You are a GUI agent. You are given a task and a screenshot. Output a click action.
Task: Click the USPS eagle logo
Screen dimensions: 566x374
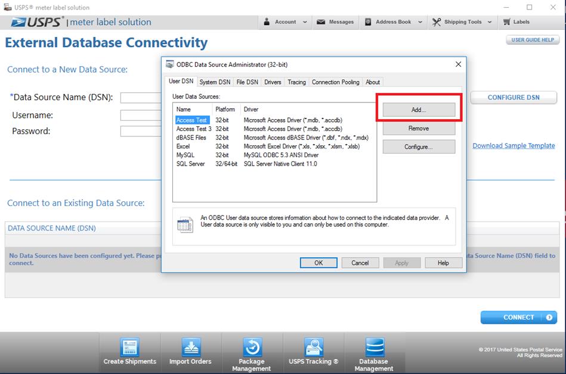[18, 23]
